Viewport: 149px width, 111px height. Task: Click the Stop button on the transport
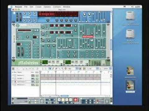[x=59, y=100]
